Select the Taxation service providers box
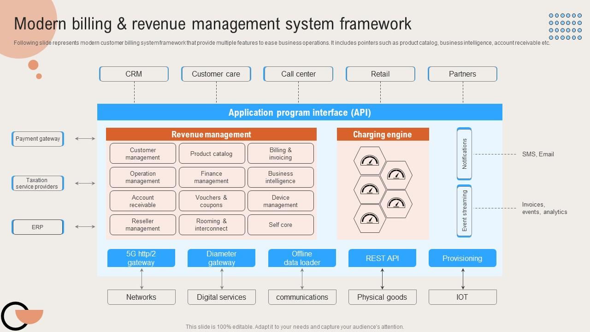This screenshot has height=332, width=590. 37,183
